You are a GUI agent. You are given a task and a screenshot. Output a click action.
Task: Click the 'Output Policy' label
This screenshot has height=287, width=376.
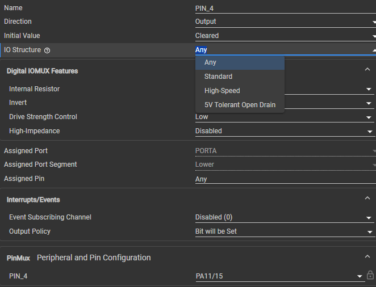click(x=30, y=231)
